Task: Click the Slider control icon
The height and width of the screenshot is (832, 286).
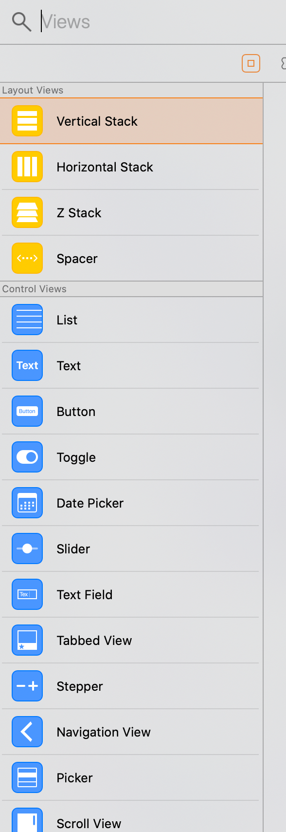Action: coord(27,548)
